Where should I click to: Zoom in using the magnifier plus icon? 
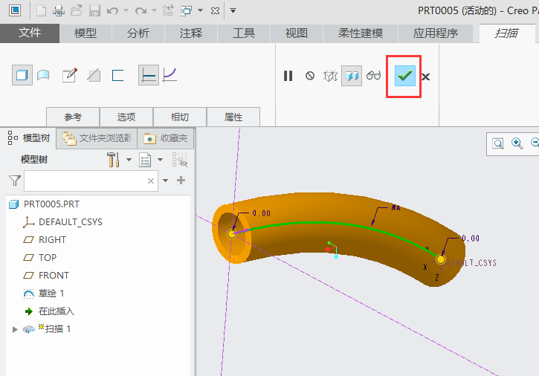(517, 143)
